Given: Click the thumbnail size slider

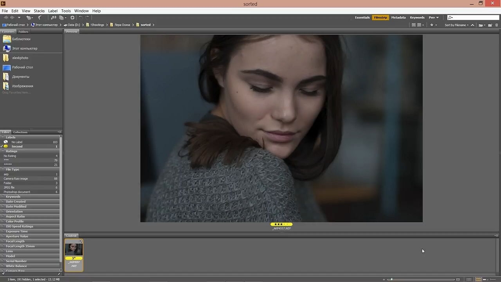Looking at the screenshot, I should (x=421, y=280).
